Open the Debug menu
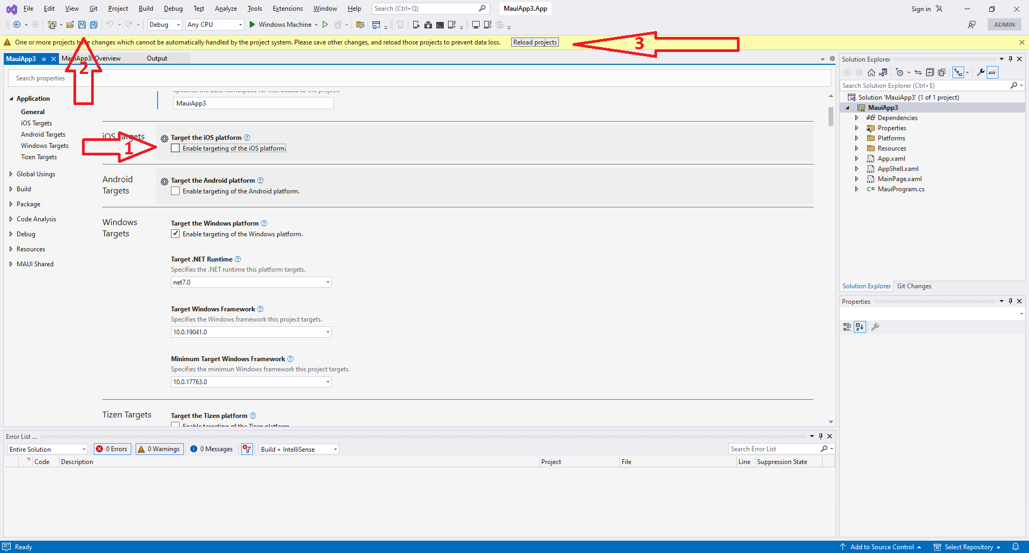The height and width of the screenshot is (553, 1029). coord(173,8)
